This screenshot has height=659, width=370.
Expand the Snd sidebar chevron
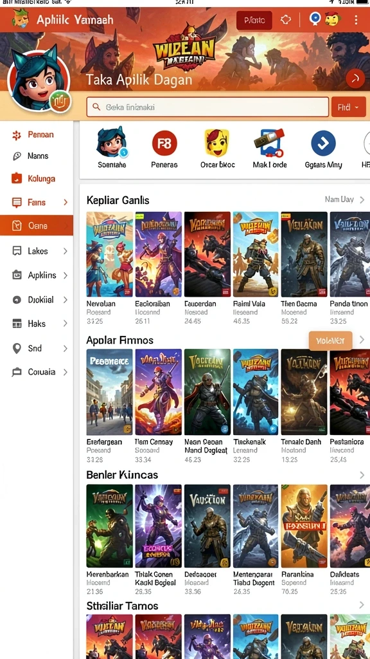66,348
